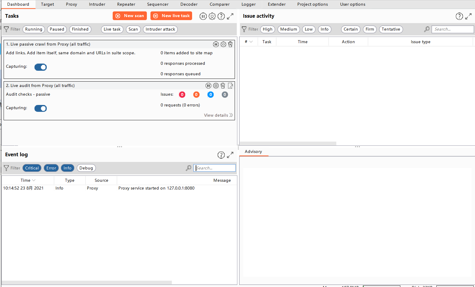Viewport: 475px width, 287px height.
Task: Open help for Event log panel
Action: point(221,155)
